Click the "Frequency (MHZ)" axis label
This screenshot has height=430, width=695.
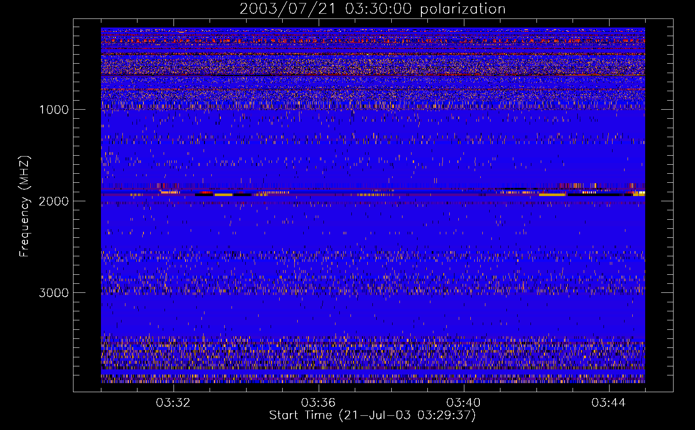[24, 206]
